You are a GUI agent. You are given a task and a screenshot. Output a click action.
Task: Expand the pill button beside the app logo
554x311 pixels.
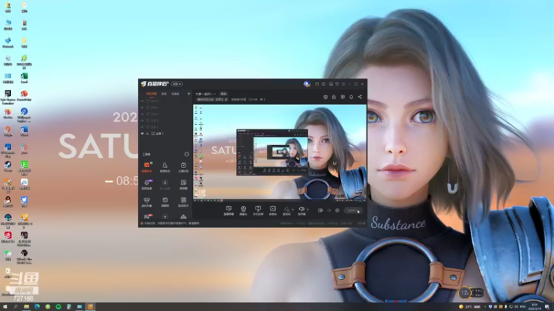177,84
